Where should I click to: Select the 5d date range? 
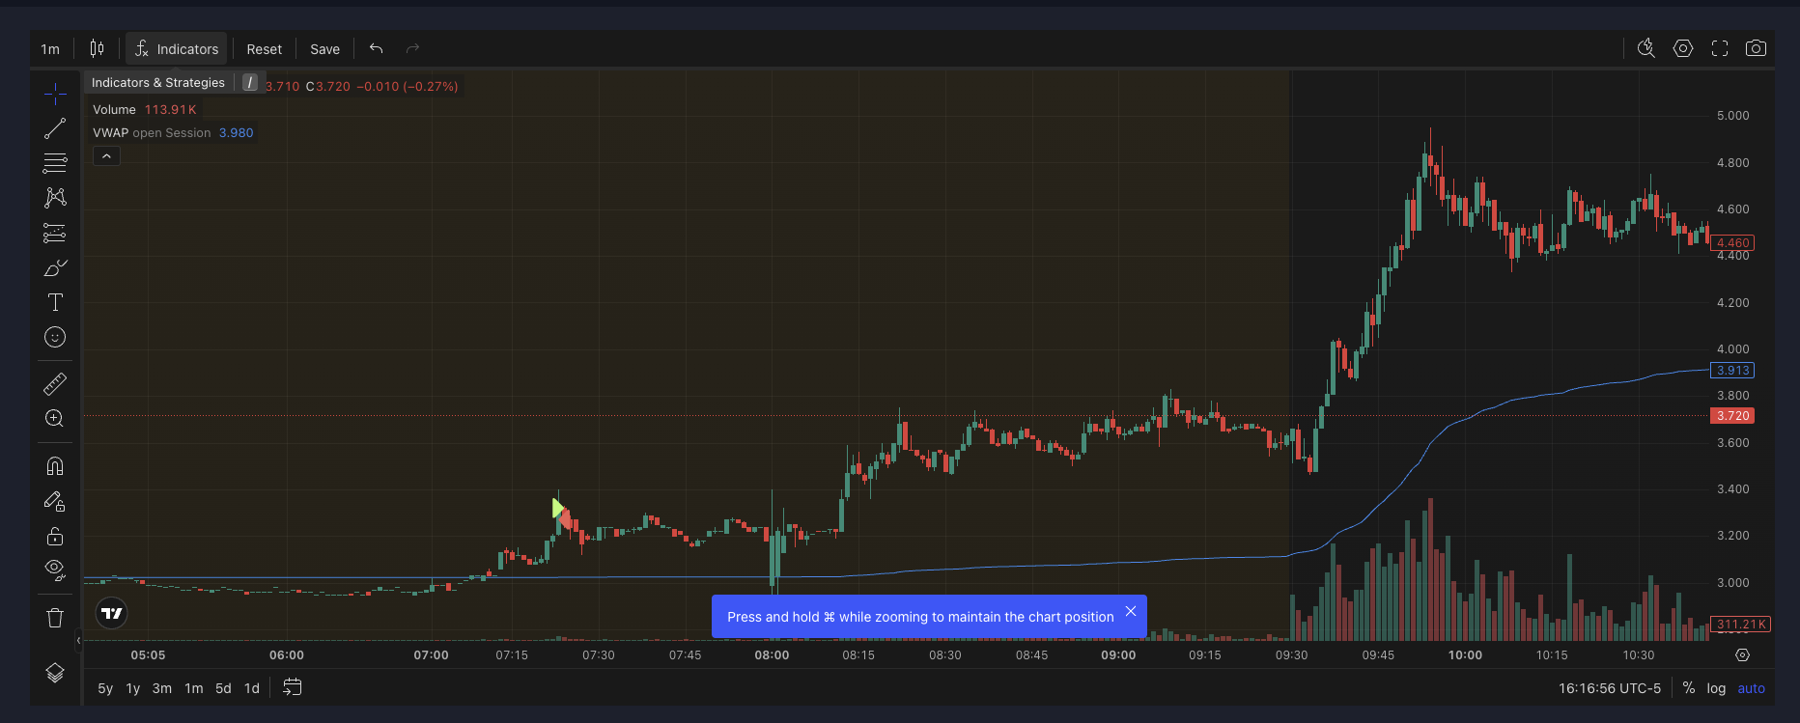coord(223,688)
